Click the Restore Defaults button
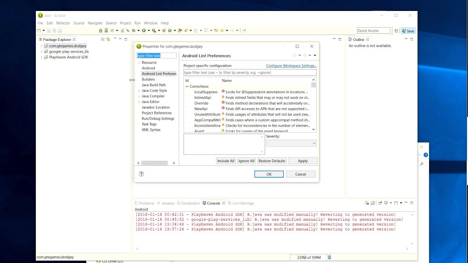Viewport: 468px width, 263px height. point(272,161)
